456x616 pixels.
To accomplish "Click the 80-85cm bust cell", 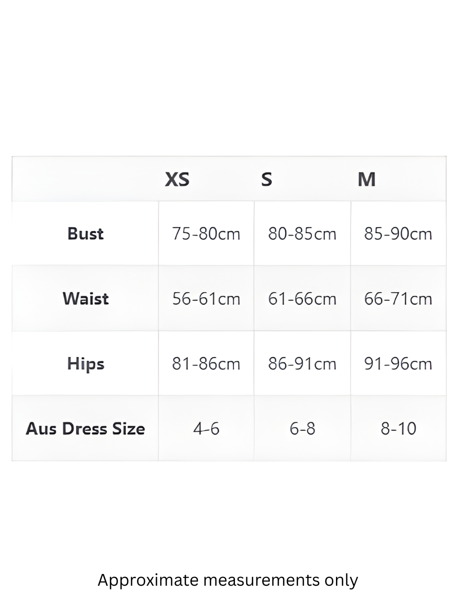I will (302, 234).
